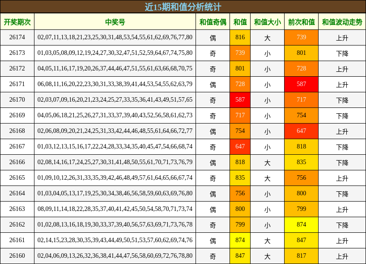Click the 下降 trend cell in row 26162
Image resolution: width=366 pixels, height=264 pixels.
tap(342, 225)
